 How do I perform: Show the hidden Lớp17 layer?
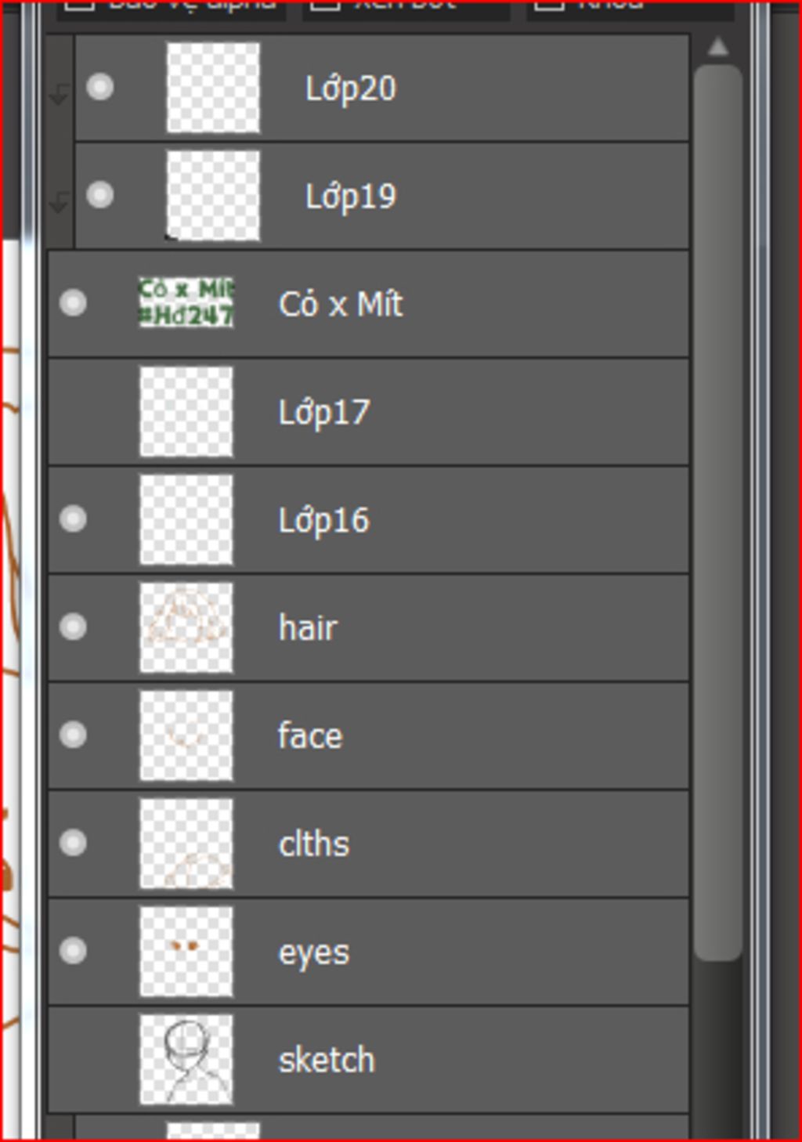(x=73, y=411)
